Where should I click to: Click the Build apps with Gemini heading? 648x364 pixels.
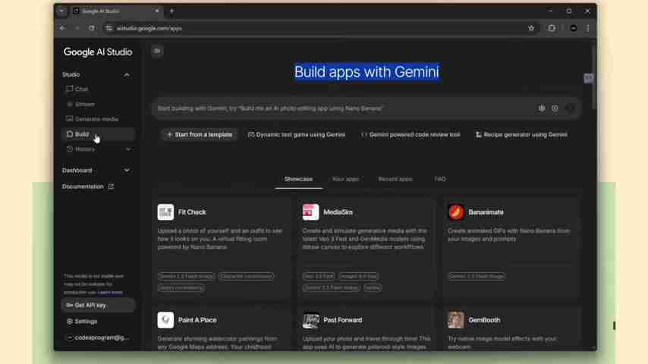(x=366, y=72)
